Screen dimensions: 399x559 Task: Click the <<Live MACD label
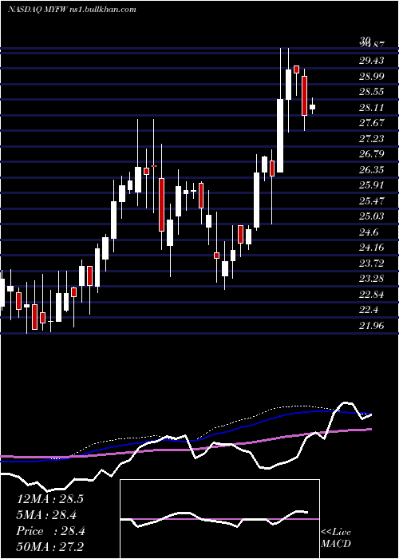(x=336, y=538)
